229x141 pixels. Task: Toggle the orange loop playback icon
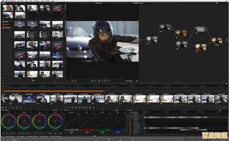click(x=109, y=81)
